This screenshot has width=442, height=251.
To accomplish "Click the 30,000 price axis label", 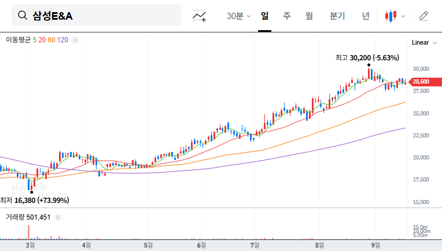I will click(x=421, y=68).
